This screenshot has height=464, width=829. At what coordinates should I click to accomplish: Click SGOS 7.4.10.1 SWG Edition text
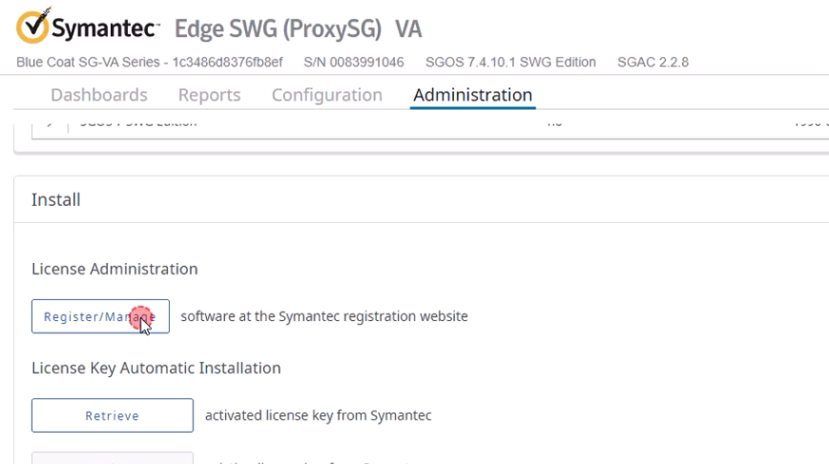point(510,62)
